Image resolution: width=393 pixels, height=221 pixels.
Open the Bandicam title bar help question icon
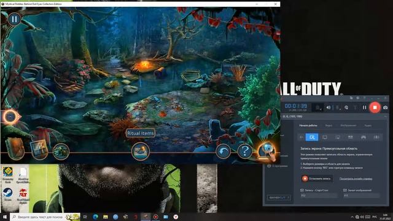364,98
